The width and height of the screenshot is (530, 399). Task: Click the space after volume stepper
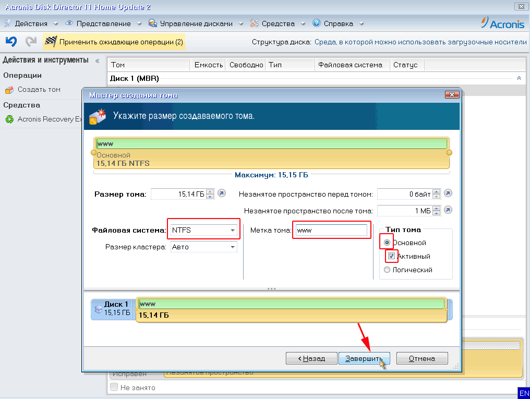pos(437,211)
